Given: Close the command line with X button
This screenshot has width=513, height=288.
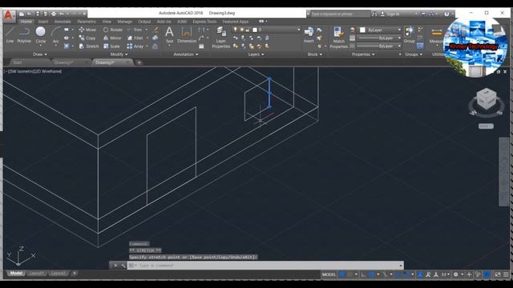Looking at the screenshot, I should point(115,266).
